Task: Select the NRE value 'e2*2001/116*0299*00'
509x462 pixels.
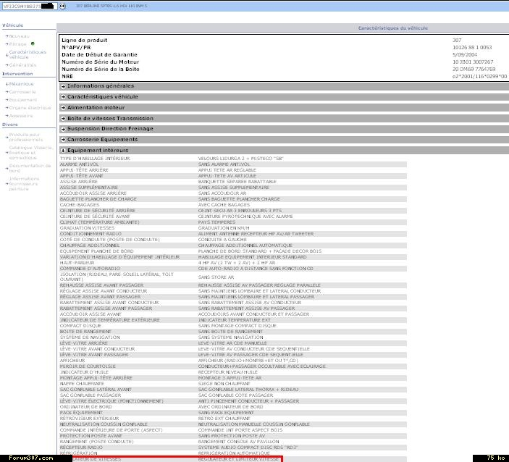Action: (479, 76)
